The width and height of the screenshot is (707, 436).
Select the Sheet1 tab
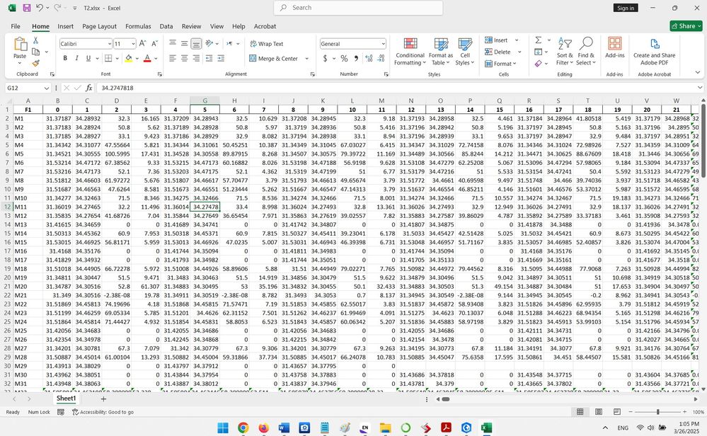pos(66,398)
